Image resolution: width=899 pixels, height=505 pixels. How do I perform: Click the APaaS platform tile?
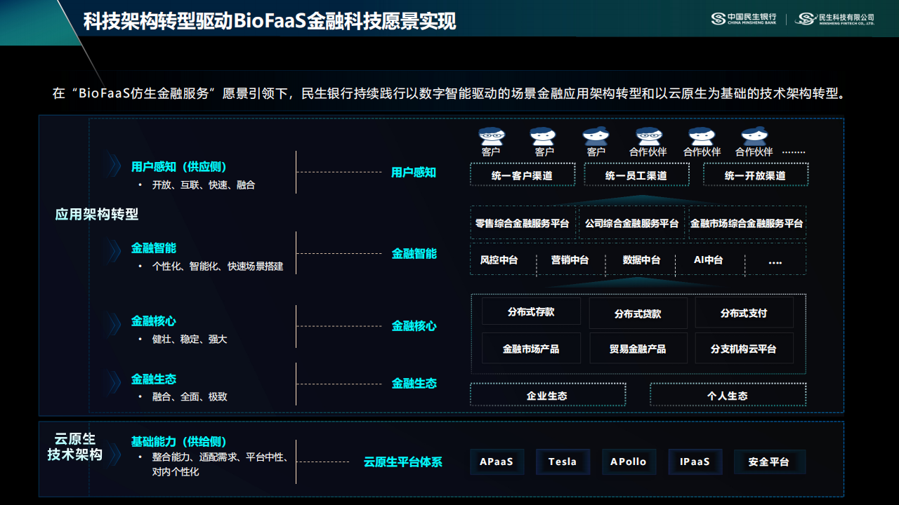[x=497, y=462]
